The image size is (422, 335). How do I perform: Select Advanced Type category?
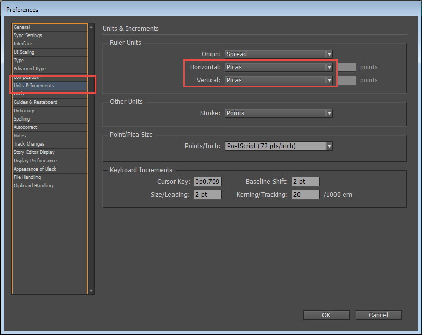(49, 69)
